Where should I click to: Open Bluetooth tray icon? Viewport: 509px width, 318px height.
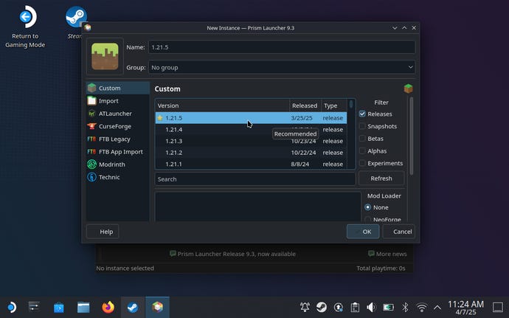(x=405, y=307)
